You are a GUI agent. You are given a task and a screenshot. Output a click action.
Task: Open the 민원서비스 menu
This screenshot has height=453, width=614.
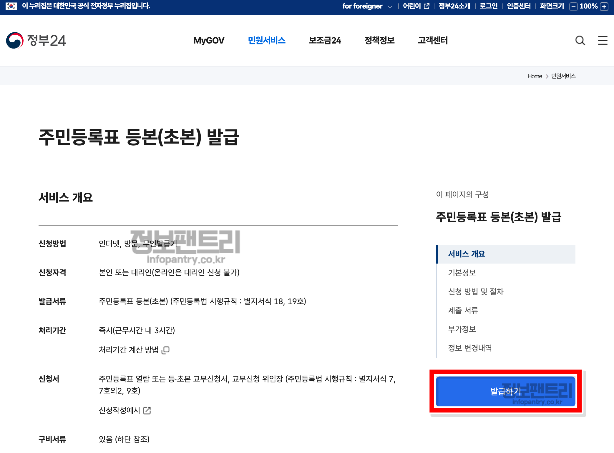point(266,40)
